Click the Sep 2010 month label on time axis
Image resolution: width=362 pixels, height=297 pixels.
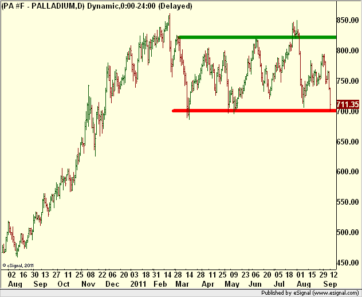pos(40,284)
